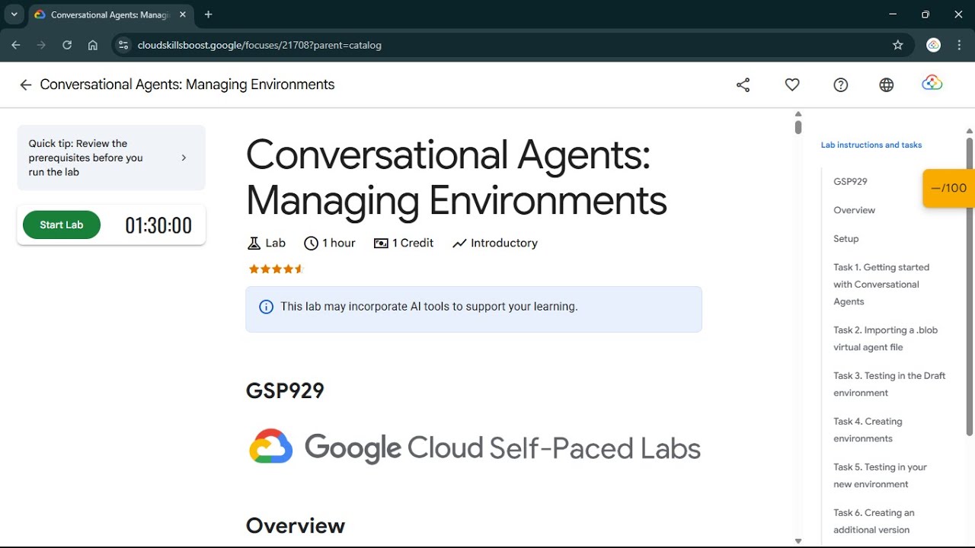Share this lab
The image size is (975, 548).
pos(743,84)
